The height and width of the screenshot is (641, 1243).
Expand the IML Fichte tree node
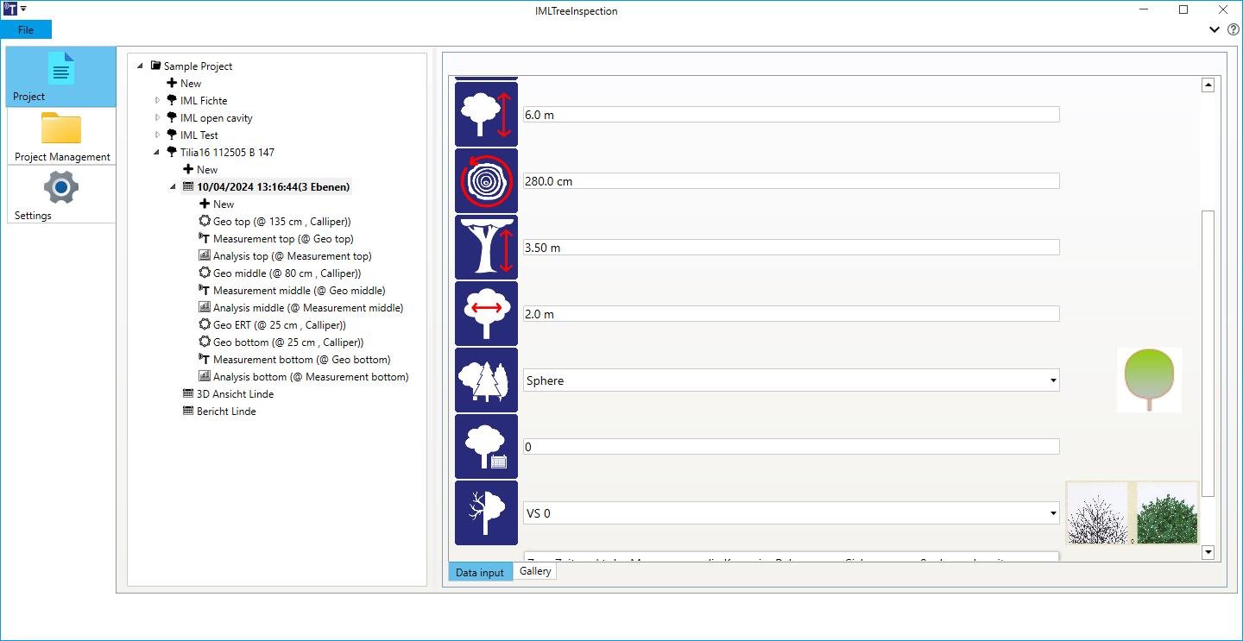pos(158,101)
